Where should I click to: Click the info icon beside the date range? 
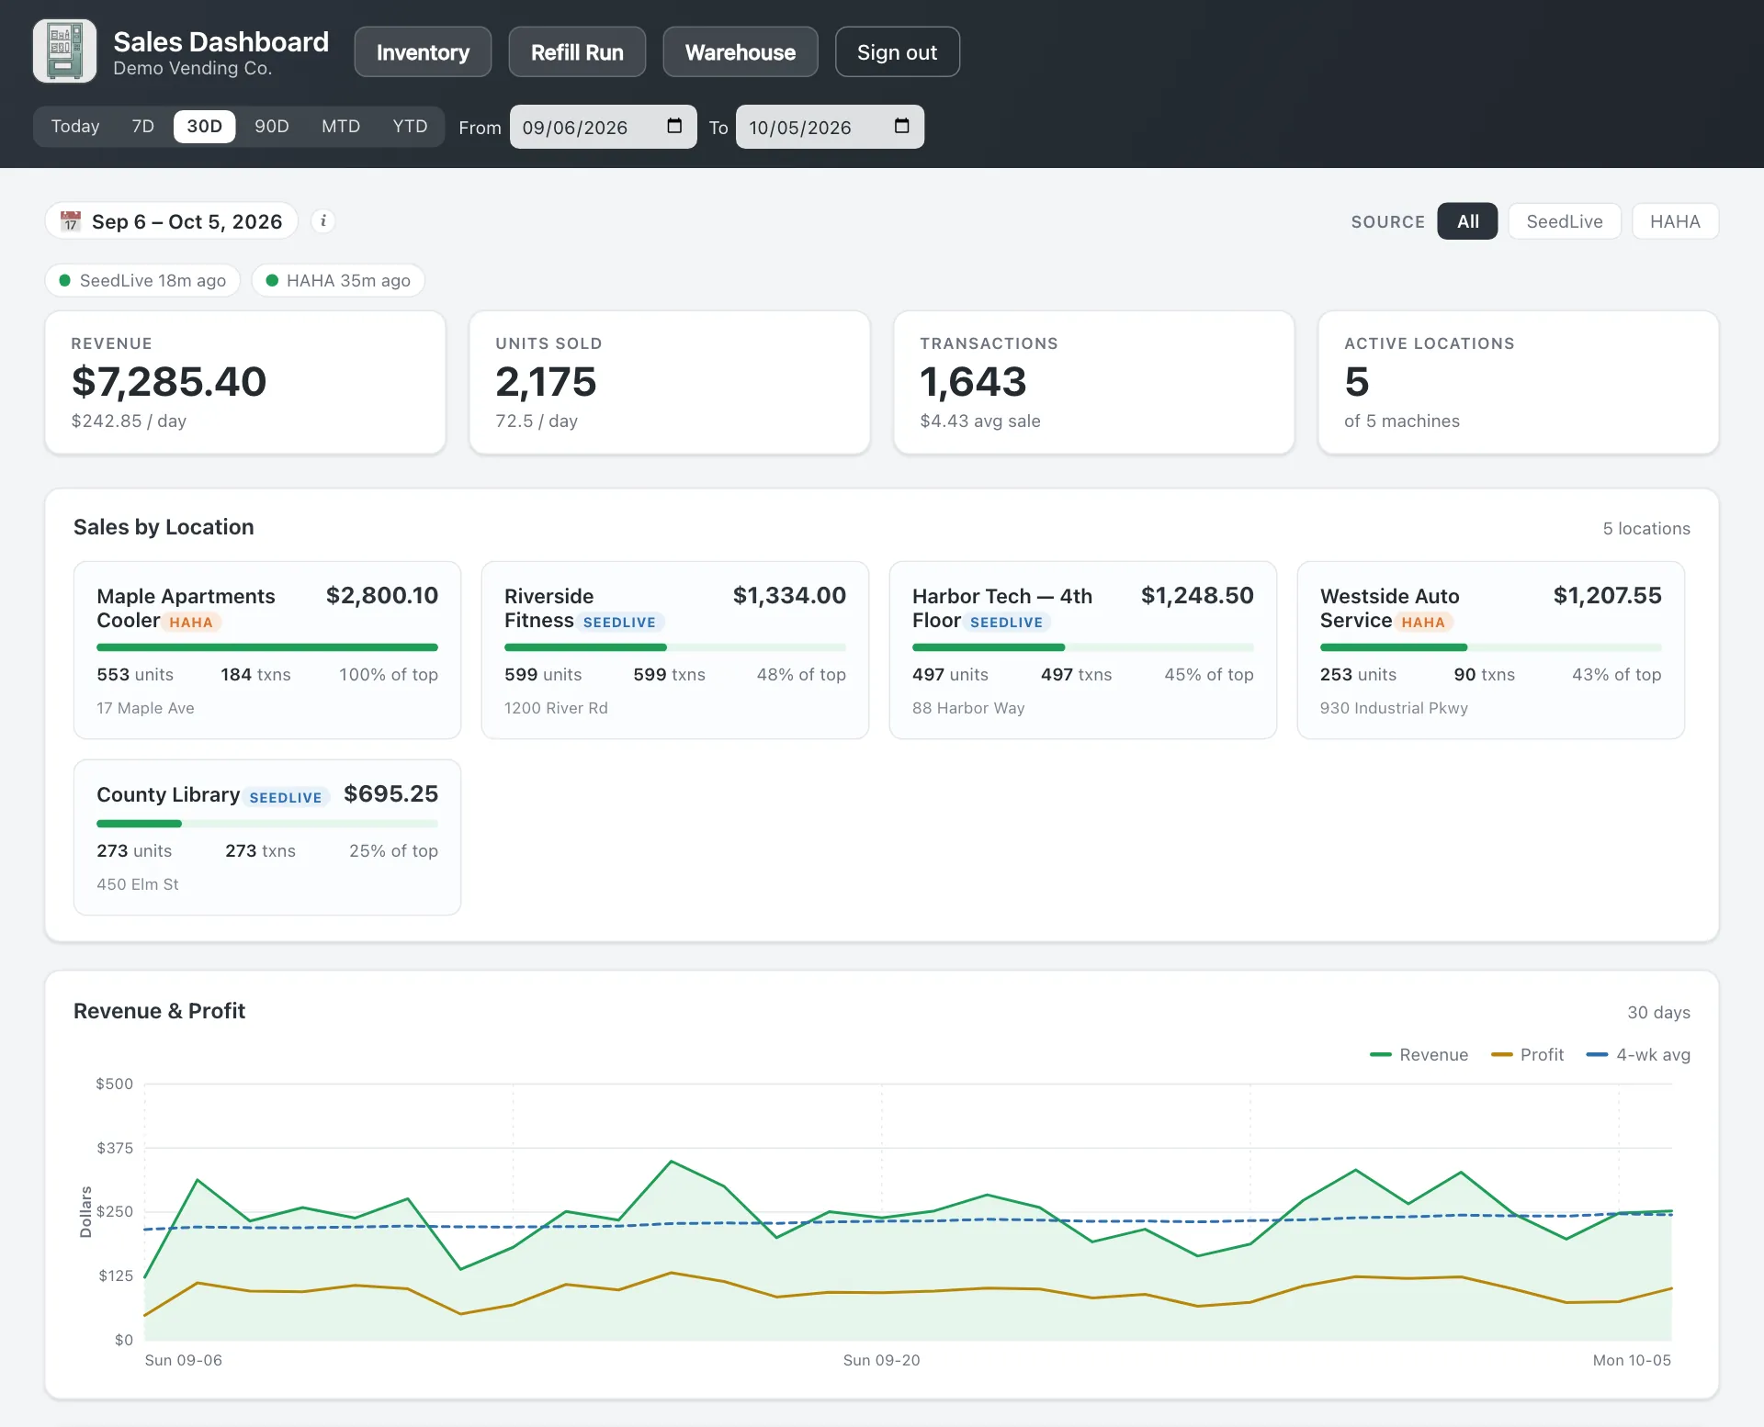[x=322, y=221]
